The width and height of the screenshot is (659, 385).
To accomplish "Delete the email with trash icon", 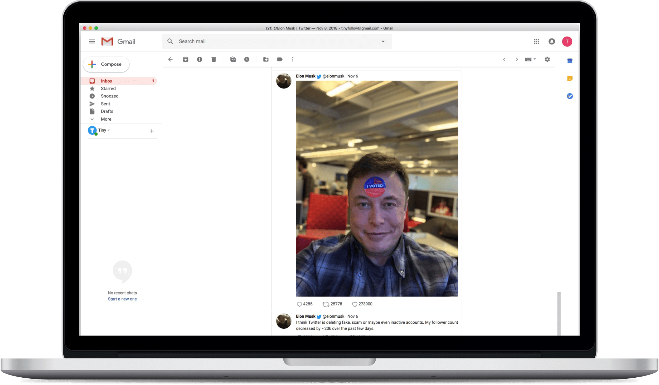I will 214,60.
